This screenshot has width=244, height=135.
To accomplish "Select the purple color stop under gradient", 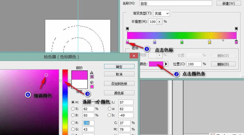I will pos(154,42).
